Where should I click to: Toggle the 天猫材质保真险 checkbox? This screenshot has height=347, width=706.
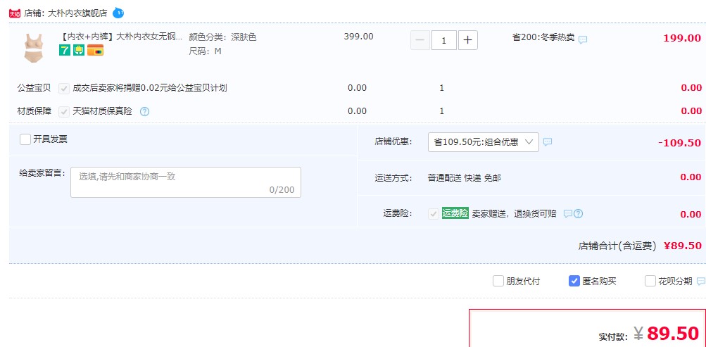tap(64, 111)
